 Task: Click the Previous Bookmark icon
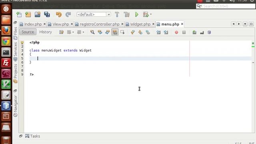click(133, 32)
